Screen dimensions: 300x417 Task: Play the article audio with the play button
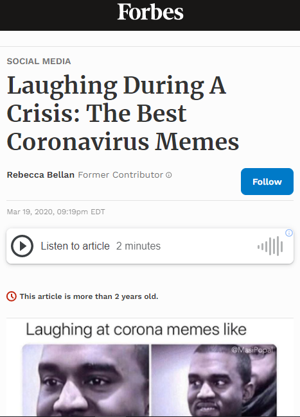(x=22, y=246)
